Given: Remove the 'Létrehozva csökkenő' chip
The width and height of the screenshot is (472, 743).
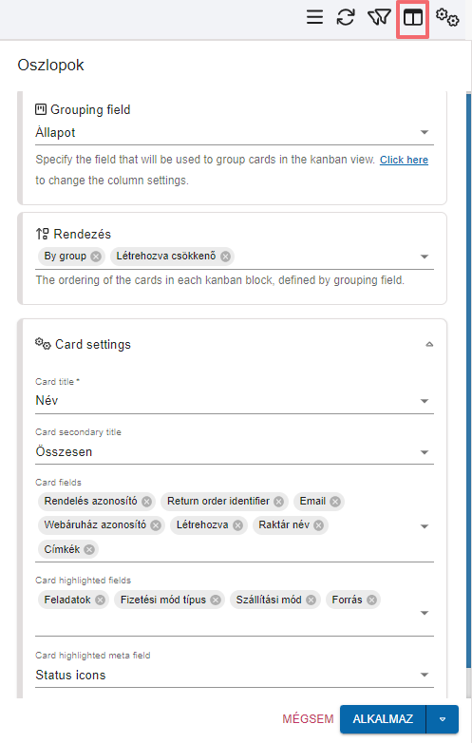Looking at the screenshot, I should 226,257.
